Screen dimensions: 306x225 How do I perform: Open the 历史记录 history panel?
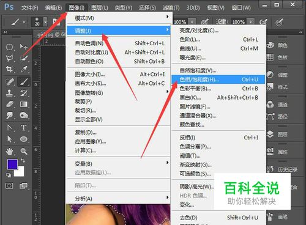[x=283, y=169]
